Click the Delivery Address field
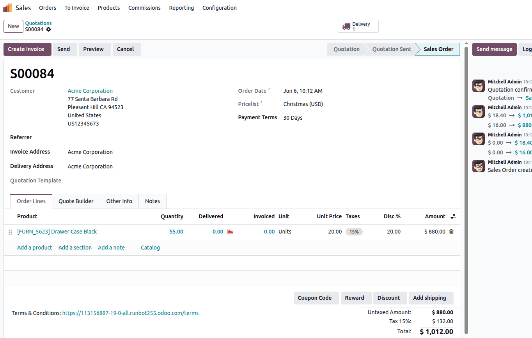The image size is (532, 338). 90,166
